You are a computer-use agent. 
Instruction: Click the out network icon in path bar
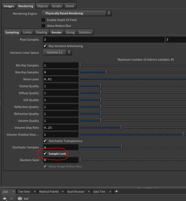click(20, 199)
